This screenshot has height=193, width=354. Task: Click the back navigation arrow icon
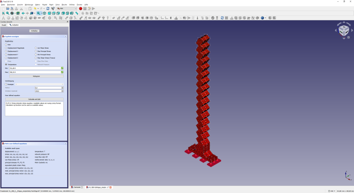23,13
